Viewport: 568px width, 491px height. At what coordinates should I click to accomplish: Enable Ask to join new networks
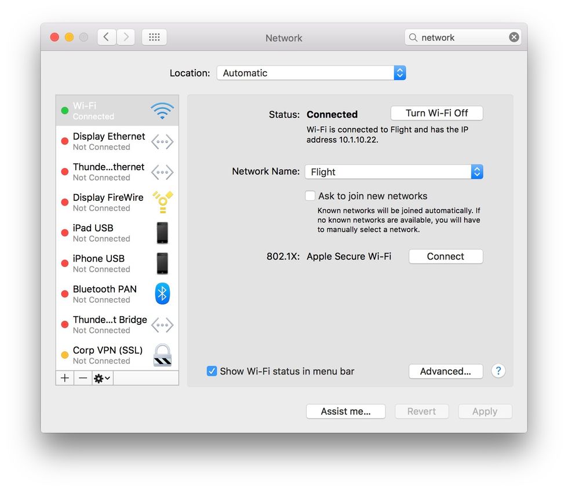pyautogui.click(x=311, y=196)
